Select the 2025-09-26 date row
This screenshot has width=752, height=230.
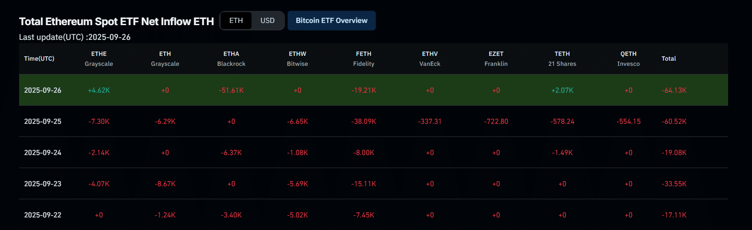(43, 90)
